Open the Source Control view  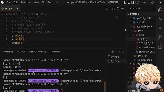coord(160,28)
